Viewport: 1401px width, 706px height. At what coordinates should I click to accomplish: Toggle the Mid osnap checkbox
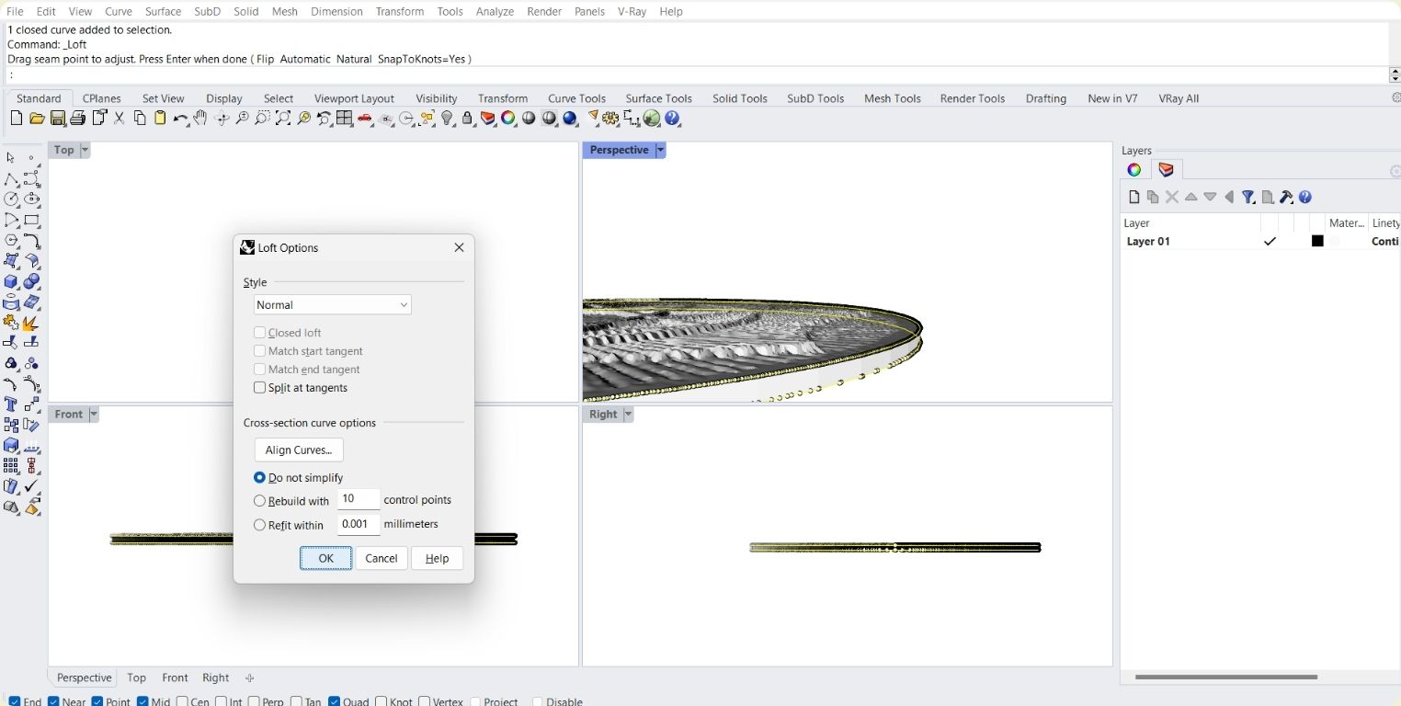[x=142, y=701]
